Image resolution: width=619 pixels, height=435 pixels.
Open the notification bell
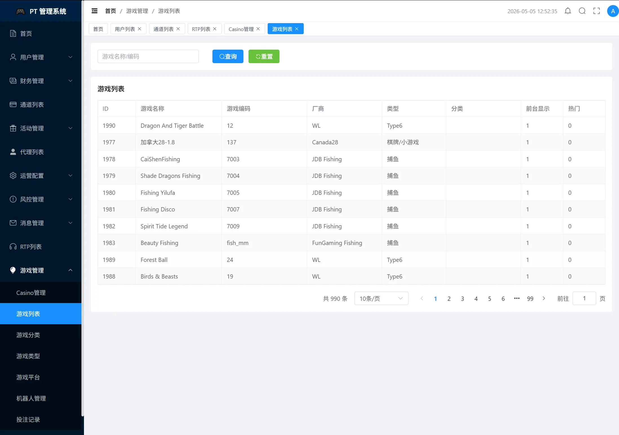point(568,11)
